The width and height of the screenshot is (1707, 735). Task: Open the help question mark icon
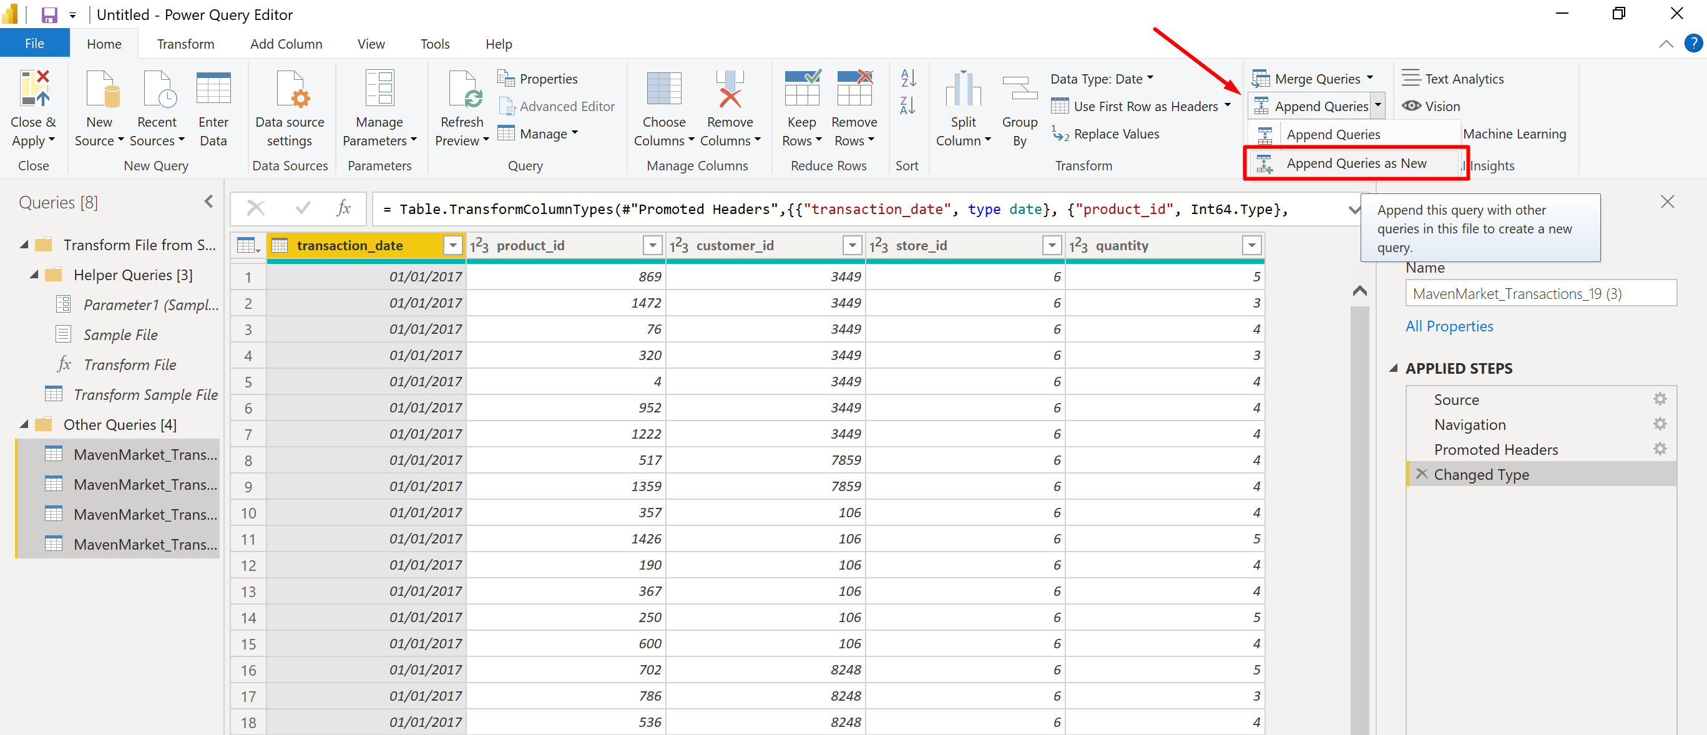click(x=1693, y=44)
